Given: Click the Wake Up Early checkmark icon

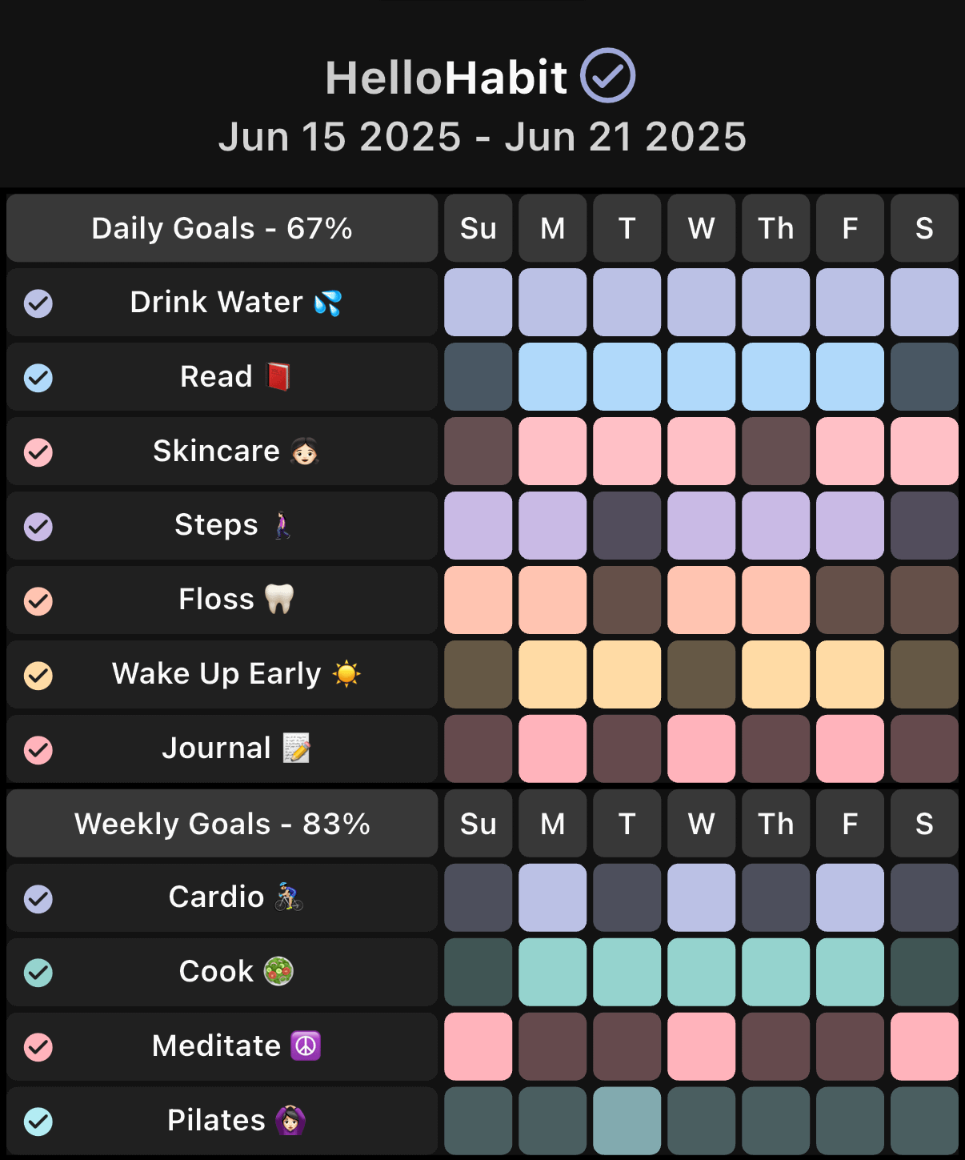Looking at the screenshot, I should [38, 676].
